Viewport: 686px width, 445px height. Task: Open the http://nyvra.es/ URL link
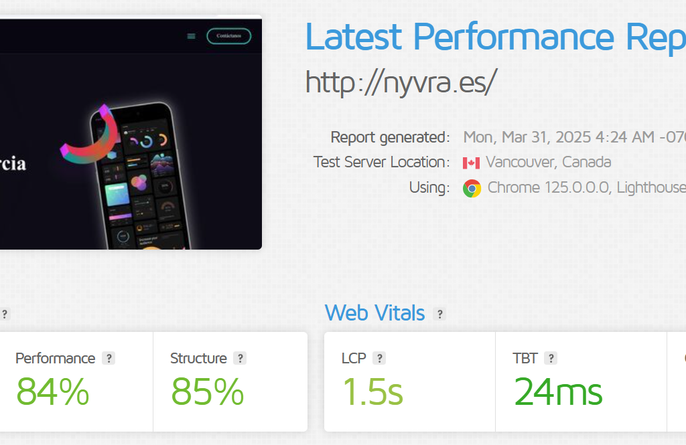coord(401,82)
